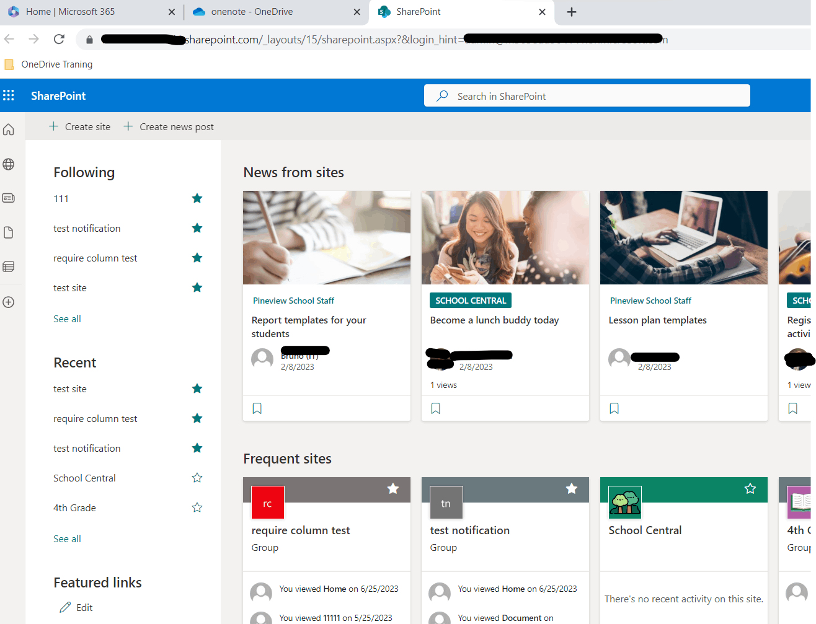The image size is (816, 624).
Task: Bookmark the 'Lesson plan templates' news post
Action: point(614,408)
